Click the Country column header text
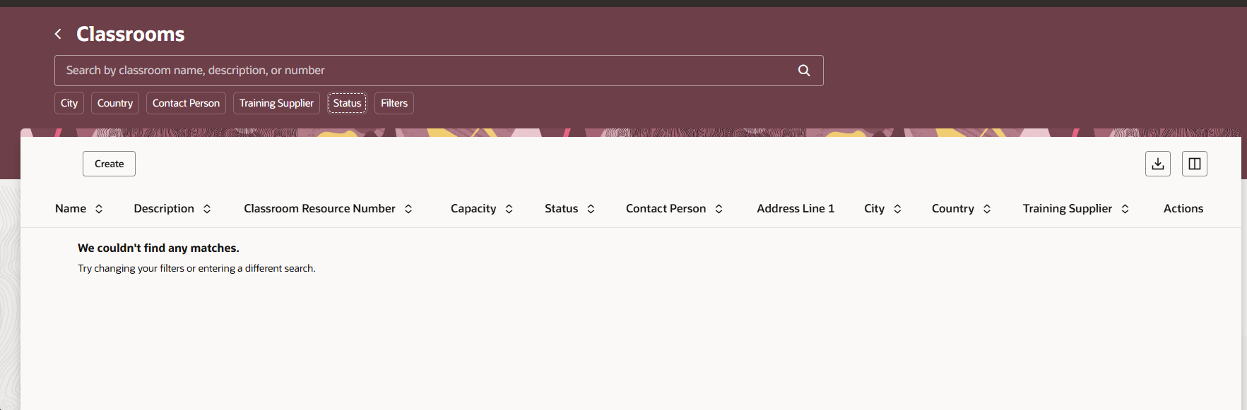 point(953,209)
